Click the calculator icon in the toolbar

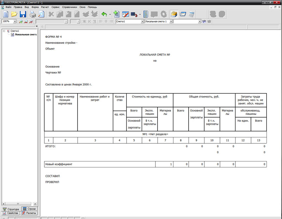[x=146, y=14]
